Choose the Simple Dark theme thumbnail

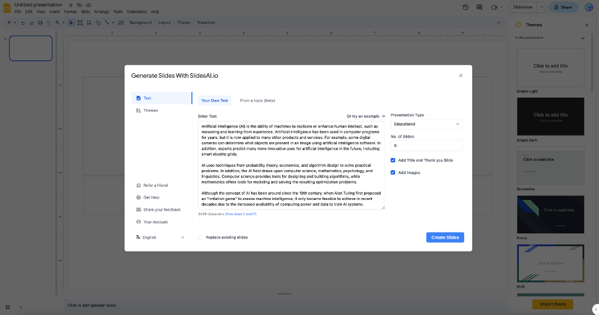point(551,116)
